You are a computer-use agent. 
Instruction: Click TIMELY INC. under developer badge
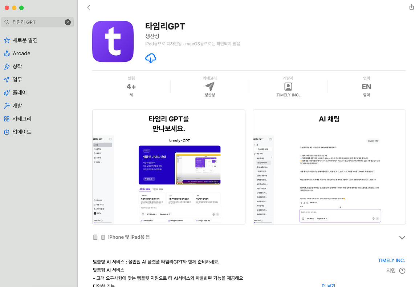pyautogui.click(x=288, y=95)
